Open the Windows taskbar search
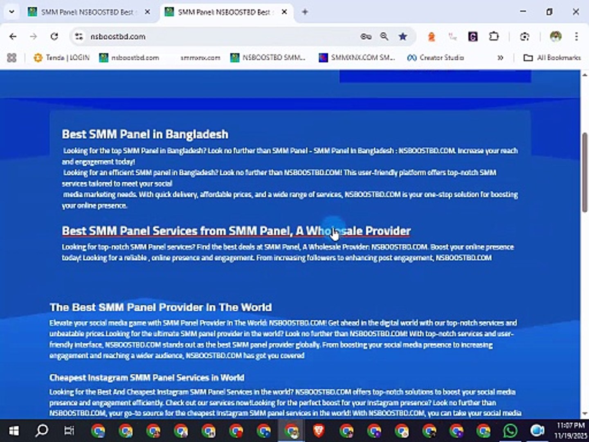 (41, 431)
